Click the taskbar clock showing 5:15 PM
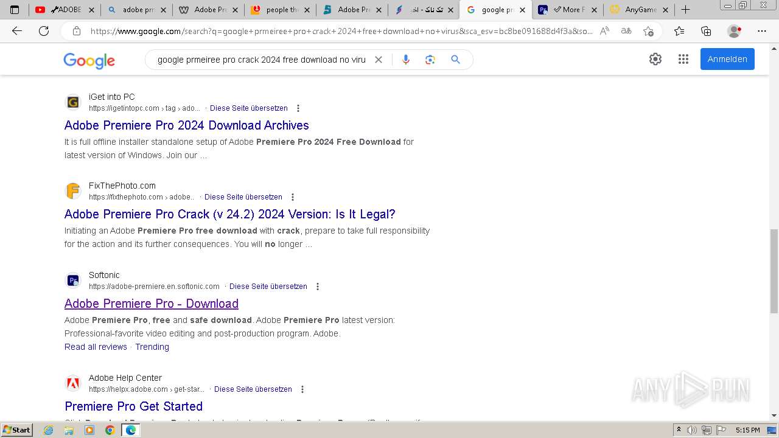 point(747,430)
